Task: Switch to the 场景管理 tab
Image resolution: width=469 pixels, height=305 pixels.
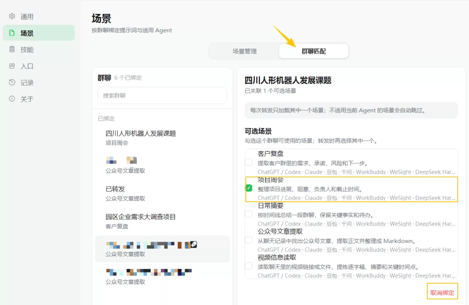Action: (x=244, y=51)
